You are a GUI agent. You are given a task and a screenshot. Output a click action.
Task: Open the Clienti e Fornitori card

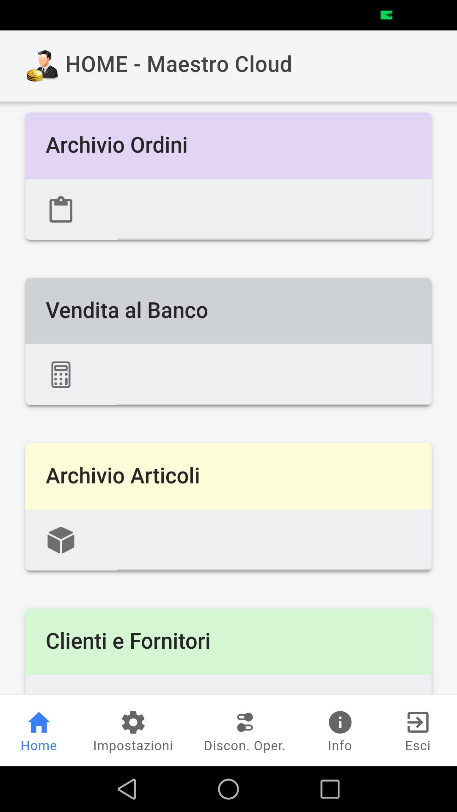click(228, 642)
